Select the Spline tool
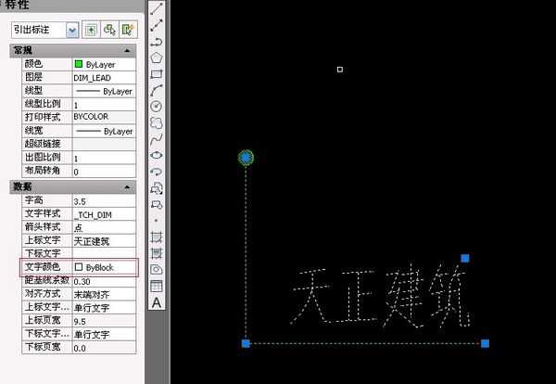The height and width of the screenshot is (384, 556). [x=157, y=139]
